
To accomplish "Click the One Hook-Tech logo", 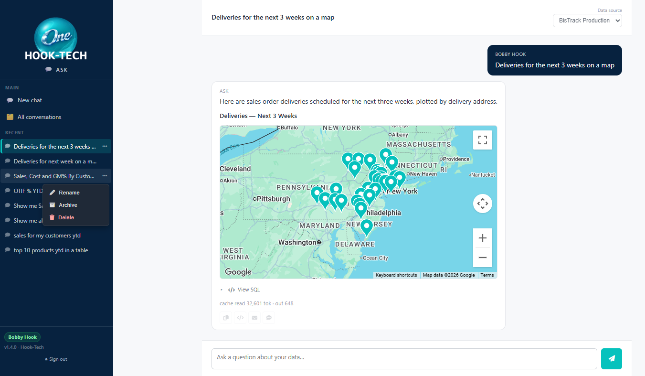I will coord(56,39).
